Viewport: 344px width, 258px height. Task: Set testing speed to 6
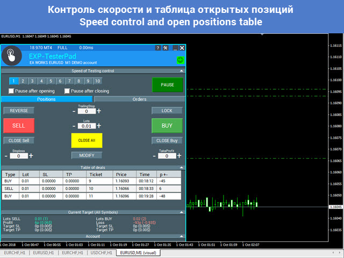(60, 81)
